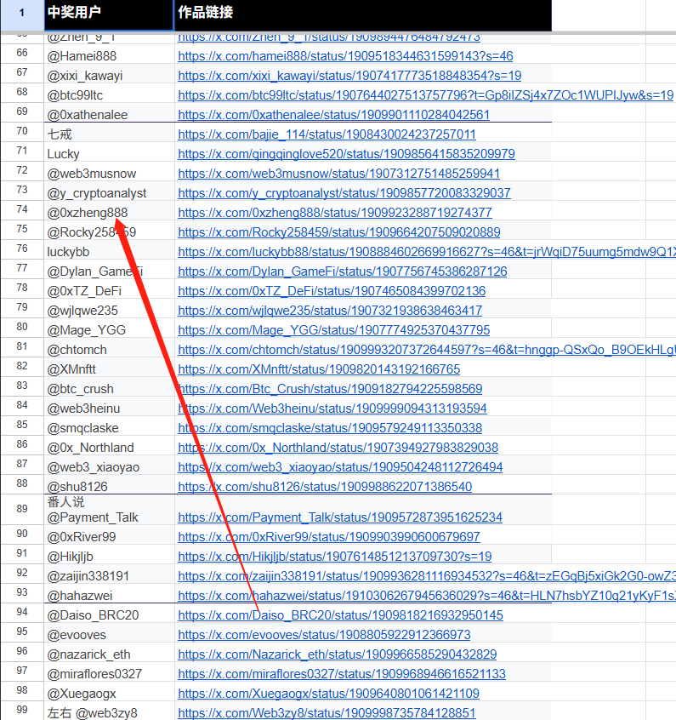
Task: Select row header 1
Action: pyautogui.click(x=22, y=14)
